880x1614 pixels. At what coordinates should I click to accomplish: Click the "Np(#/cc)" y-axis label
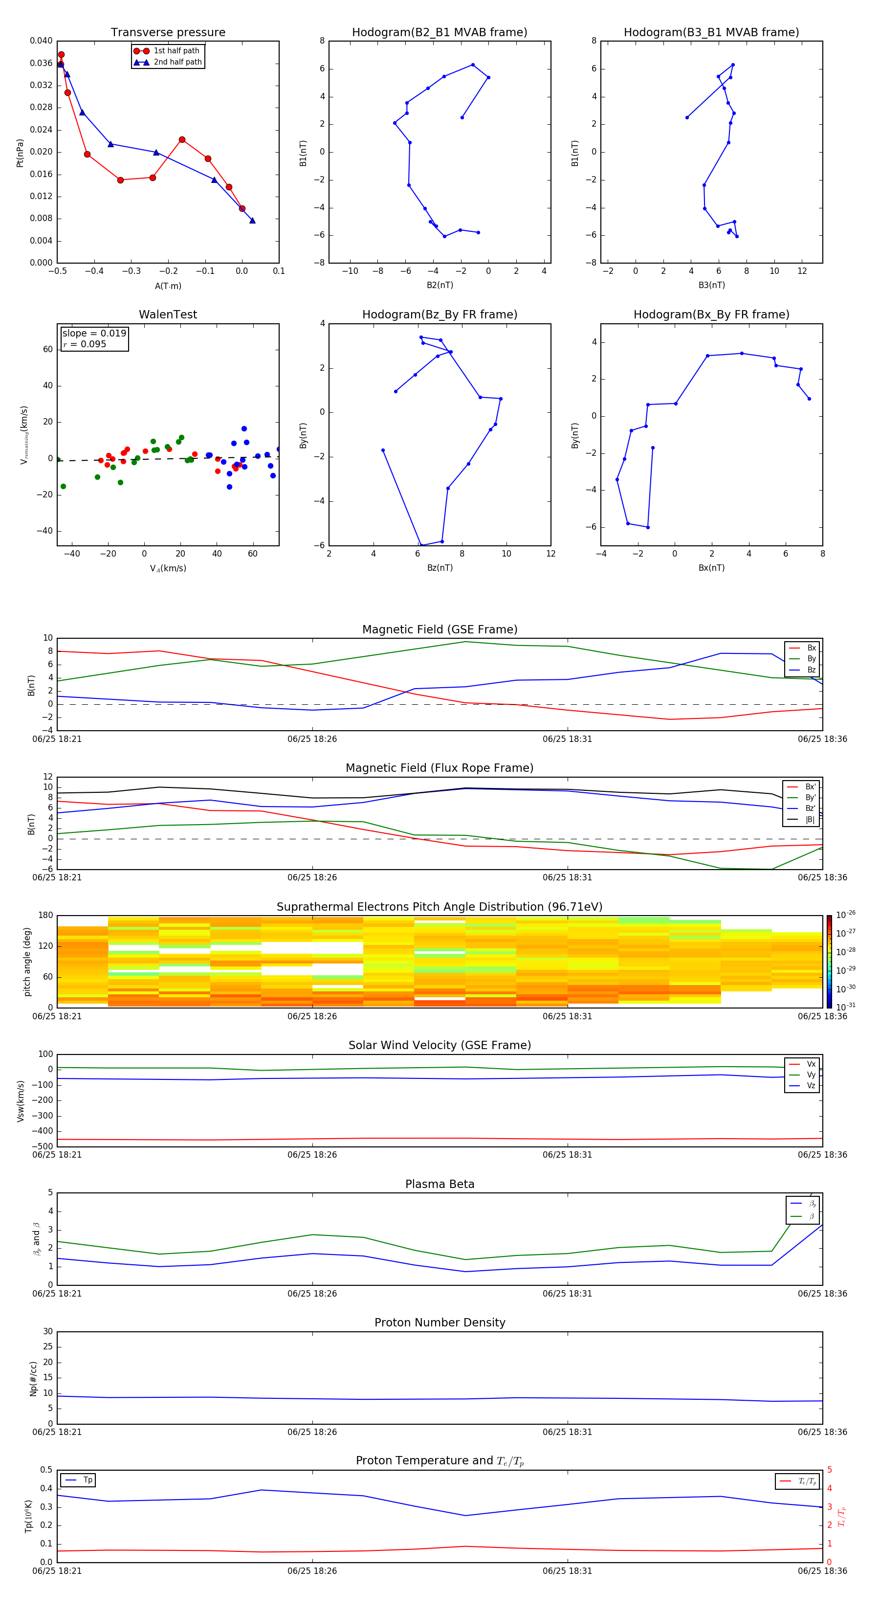33,1378
